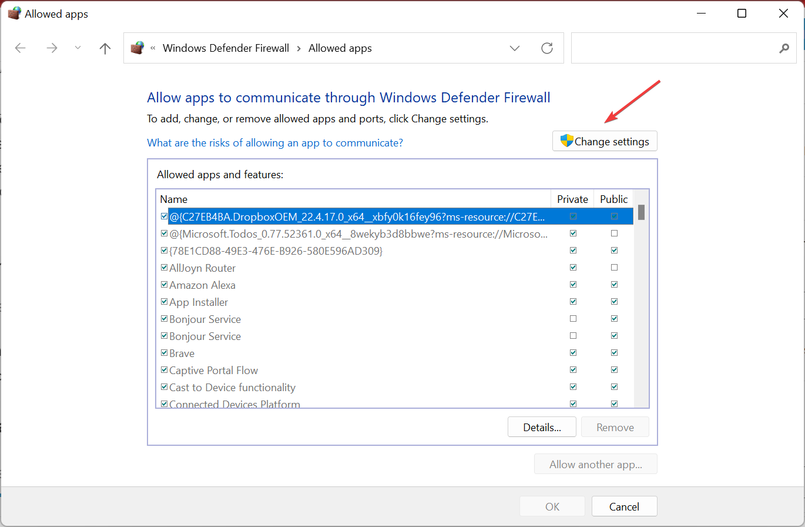805x527 pixels.
Task: Select the Amazon Alexa row text
Action: pyautogui.click(x=202, y=285)
